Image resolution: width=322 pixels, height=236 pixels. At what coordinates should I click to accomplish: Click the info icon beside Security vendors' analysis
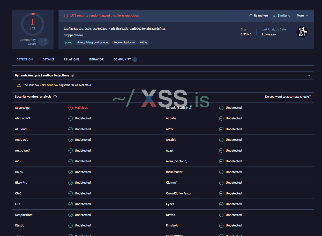tap(55, 97)
